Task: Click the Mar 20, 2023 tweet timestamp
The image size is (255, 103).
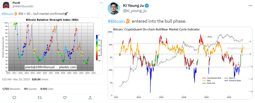Action: [22, 80]
